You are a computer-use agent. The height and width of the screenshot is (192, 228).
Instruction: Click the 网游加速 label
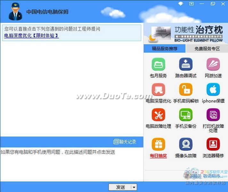[213, 76]
